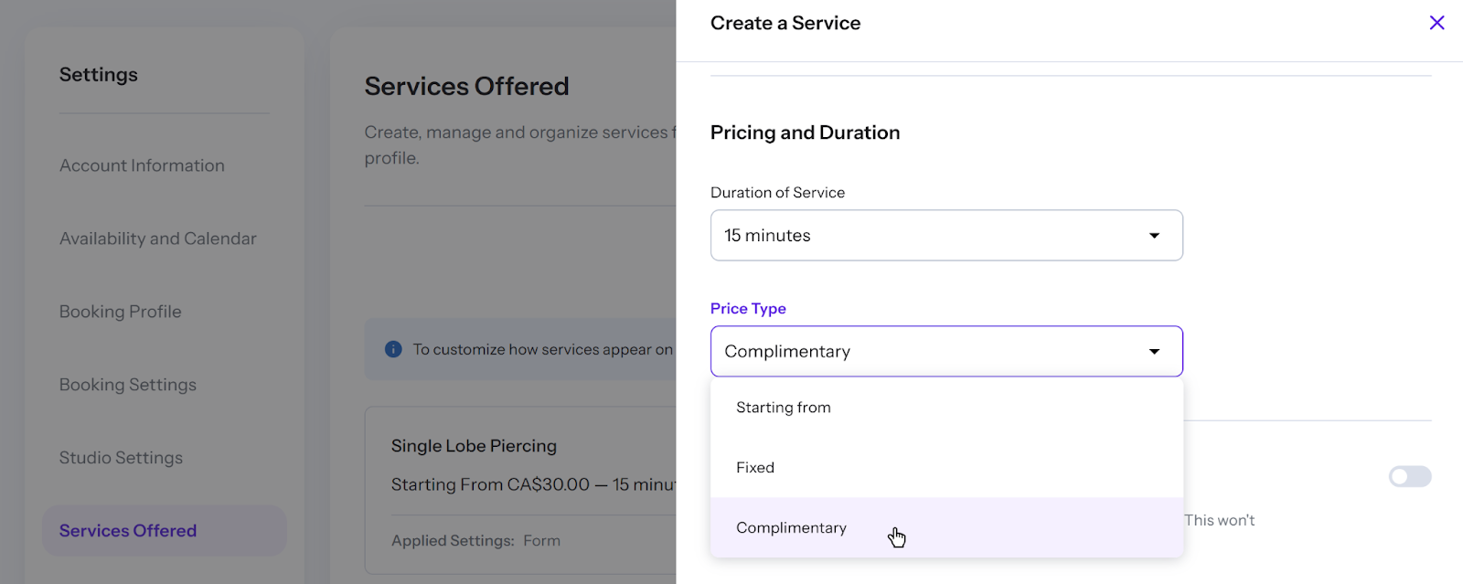Expand Duration of Service dropdown arrow
This screenshot has width=1463, height=584.
pyautogui.click(x=1154, y=236)
